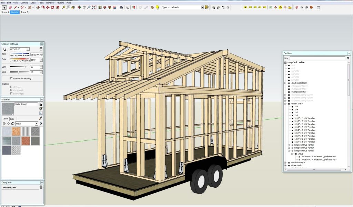Click the Outliner Filter text field
This screenshot has width=353, height=207.
[x=317, y=58]
